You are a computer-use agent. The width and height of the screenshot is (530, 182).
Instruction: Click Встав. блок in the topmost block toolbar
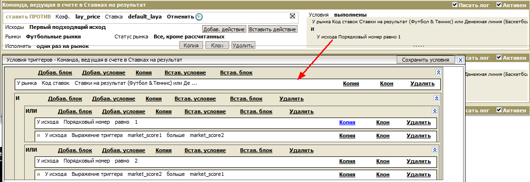236,73
